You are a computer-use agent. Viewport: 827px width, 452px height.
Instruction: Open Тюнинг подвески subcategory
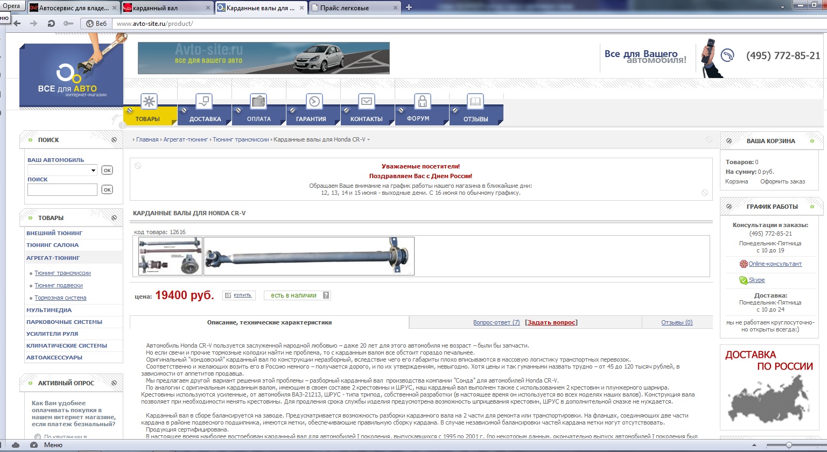(59, 286)
